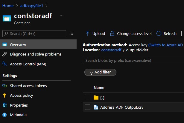Image resolution: width=184 pixels, height=123 pixels.
Task: Click the Metadata info icon
Action: 4,115
